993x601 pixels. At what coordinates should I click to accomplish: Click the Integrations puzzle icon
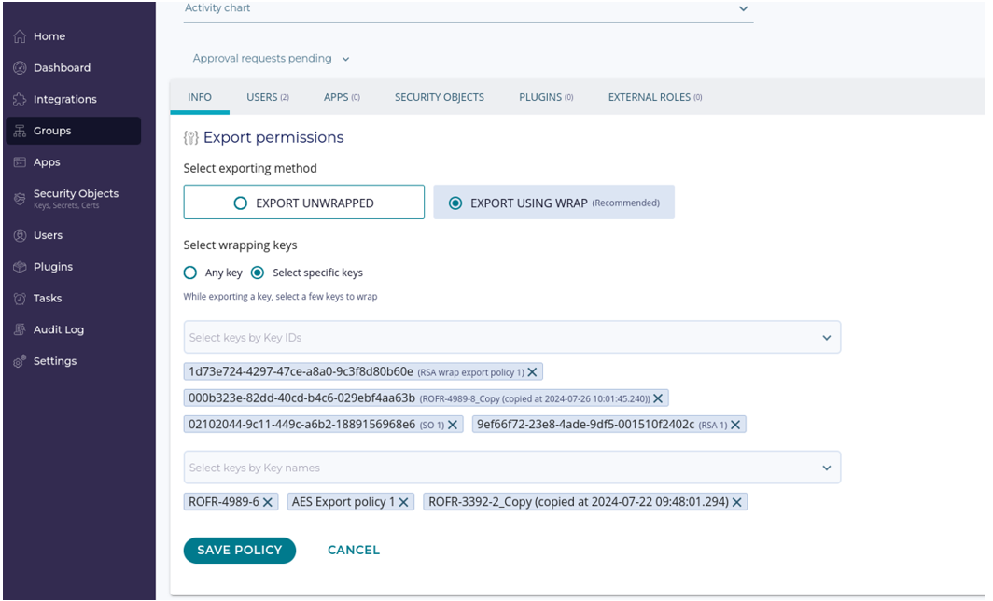click(x=20, y=100)
